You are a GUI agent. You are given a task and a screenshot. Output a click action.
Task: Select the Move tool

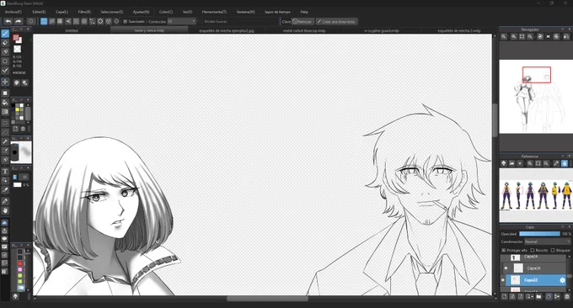coord(5,82)
